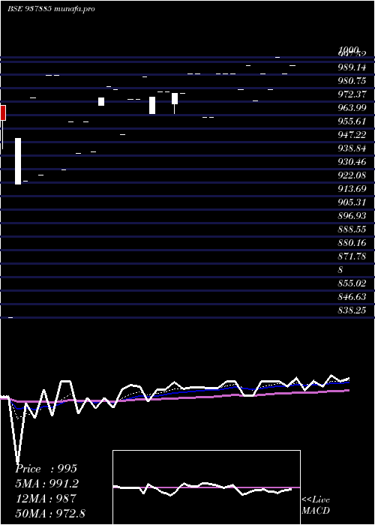Click the 'BSE 987885 munafa.pro' chart title
The image size is (375, 525).
(51, 9)
